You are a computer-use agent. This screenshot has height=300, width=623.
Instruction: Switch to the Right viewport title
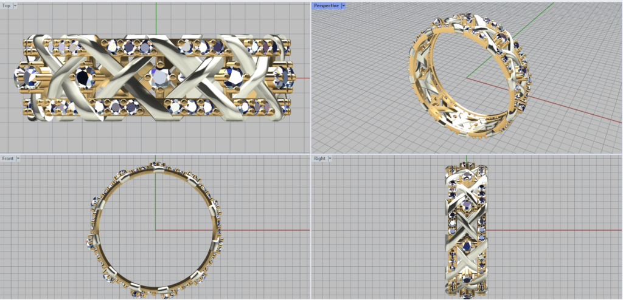pyautogui.click(x=319, y=159)
